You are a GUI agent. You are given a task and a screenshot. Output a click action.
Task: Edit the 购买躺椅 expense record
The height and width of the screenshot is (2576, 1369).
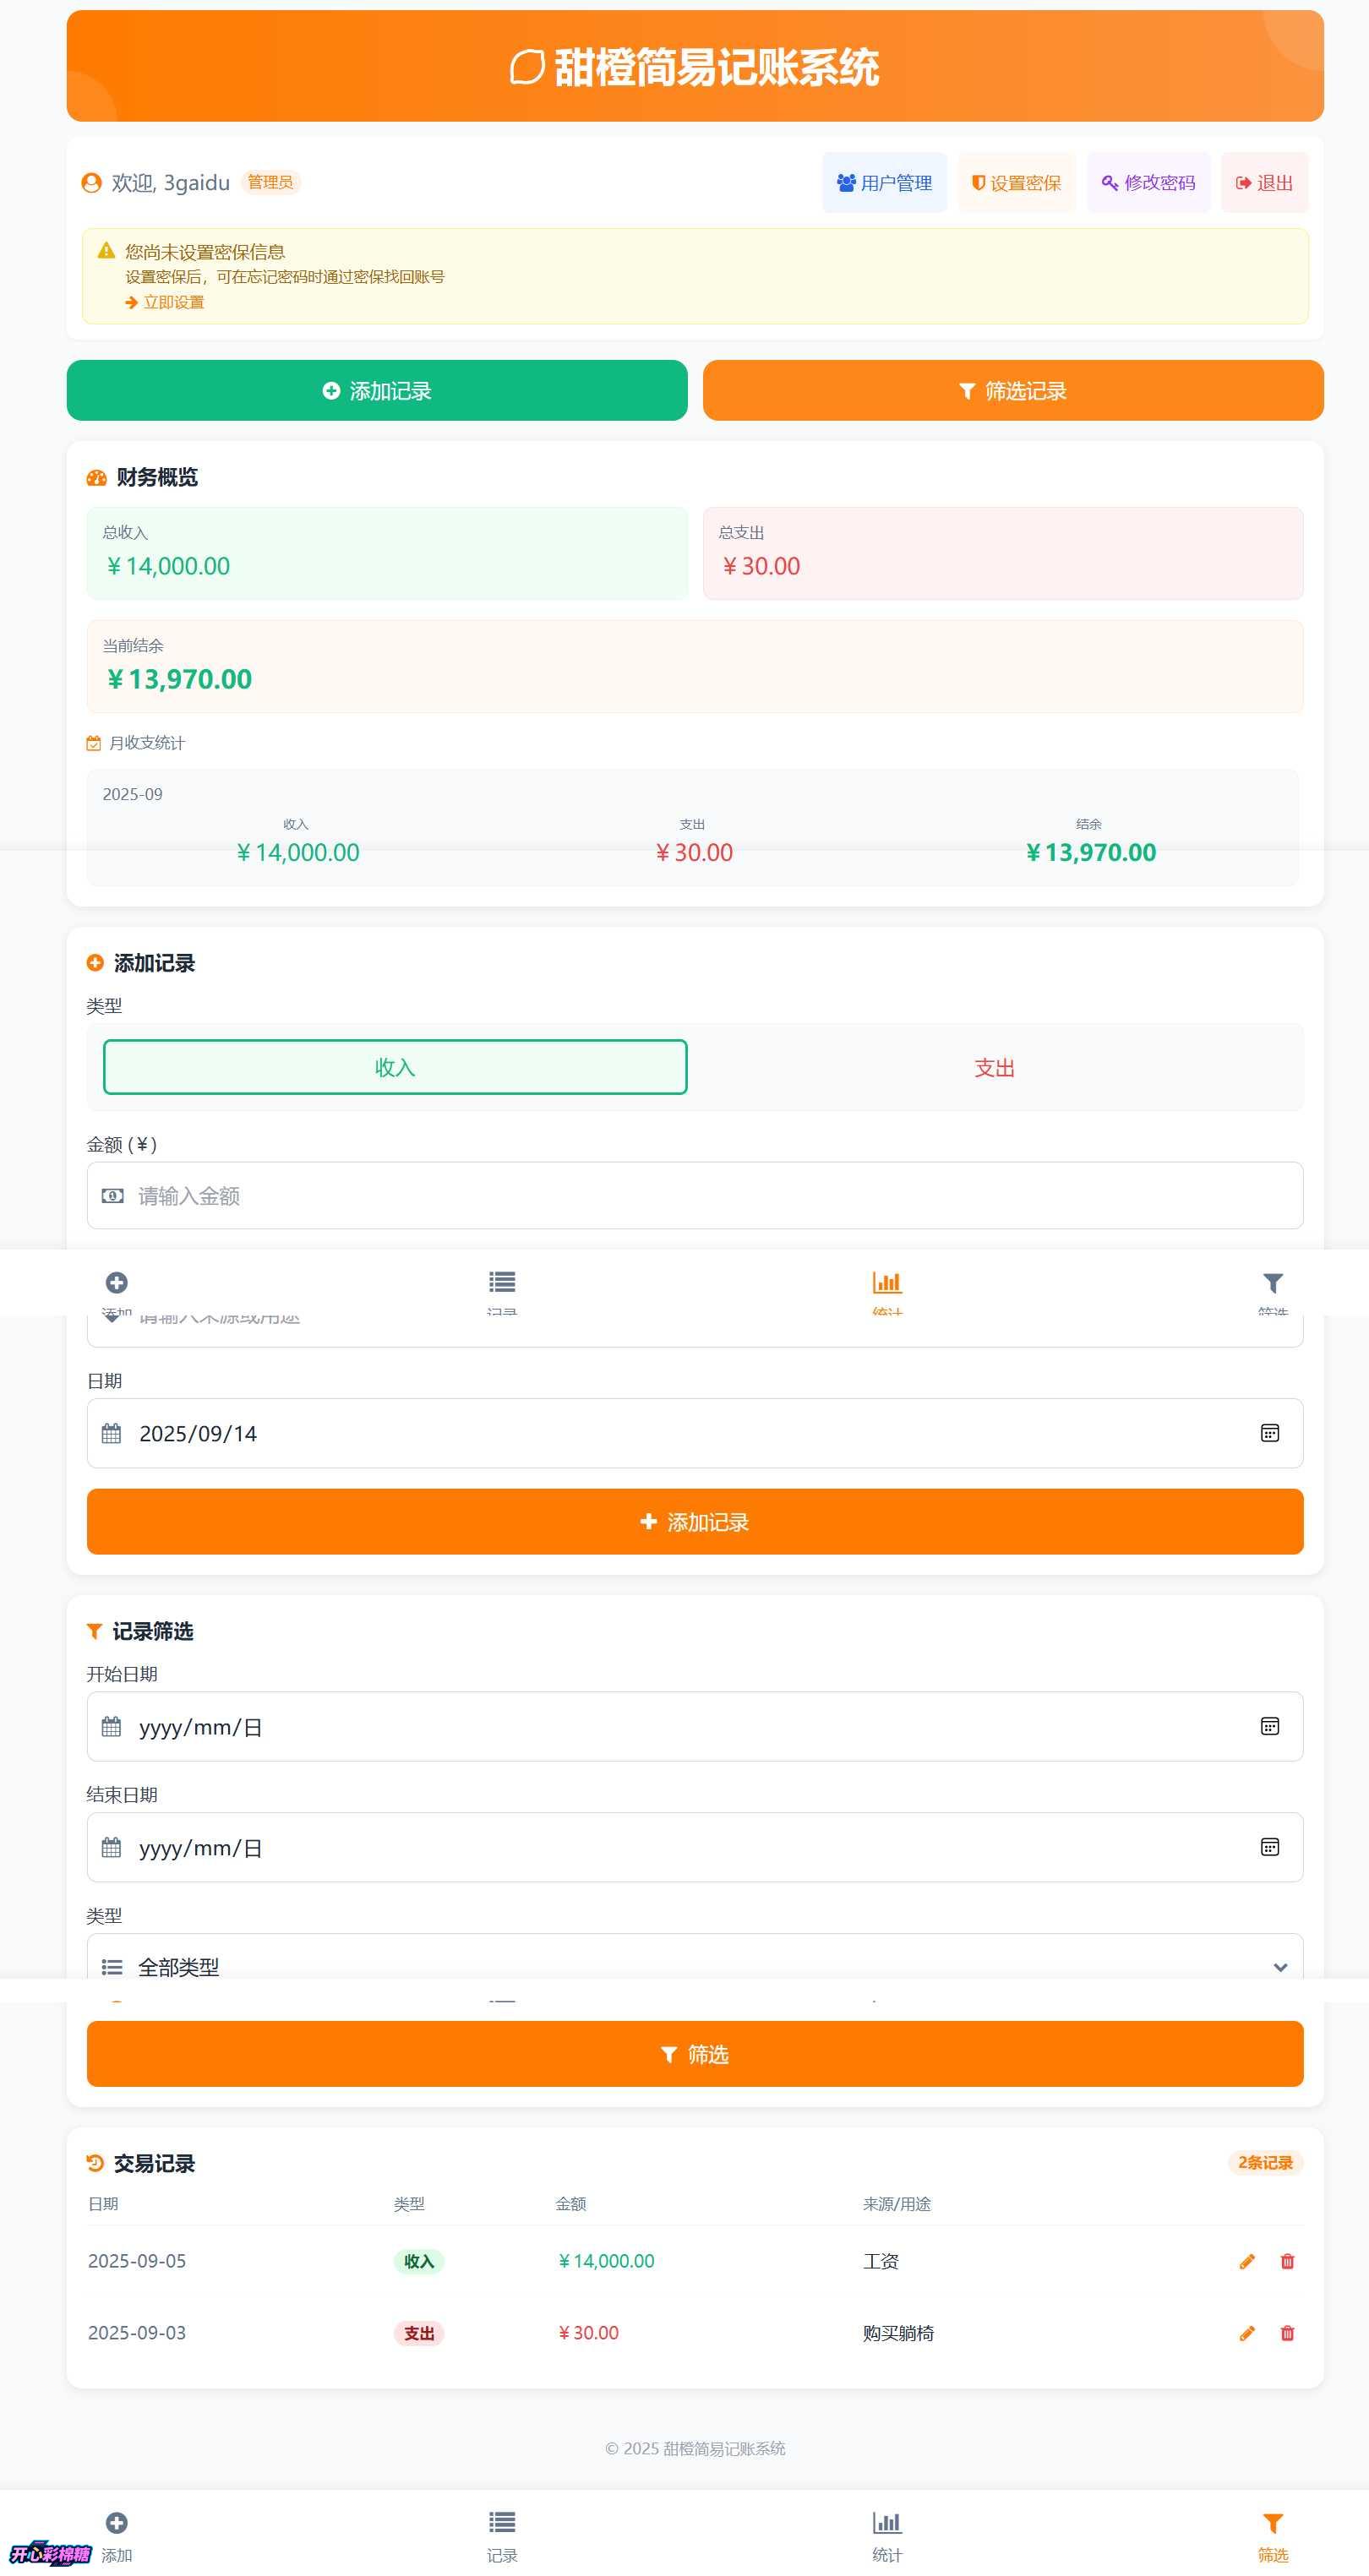click(1246, 2334)
